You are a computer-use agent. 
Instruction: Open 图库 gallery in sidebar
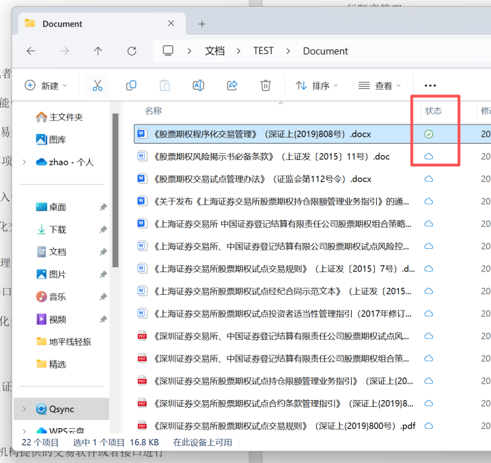click(51, 140)
